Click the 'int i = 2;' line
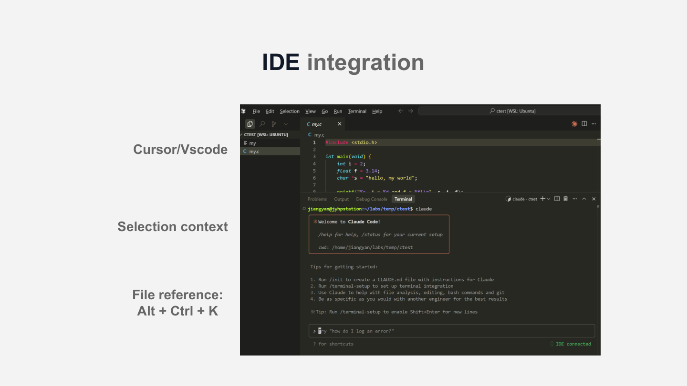 (351, 163)
